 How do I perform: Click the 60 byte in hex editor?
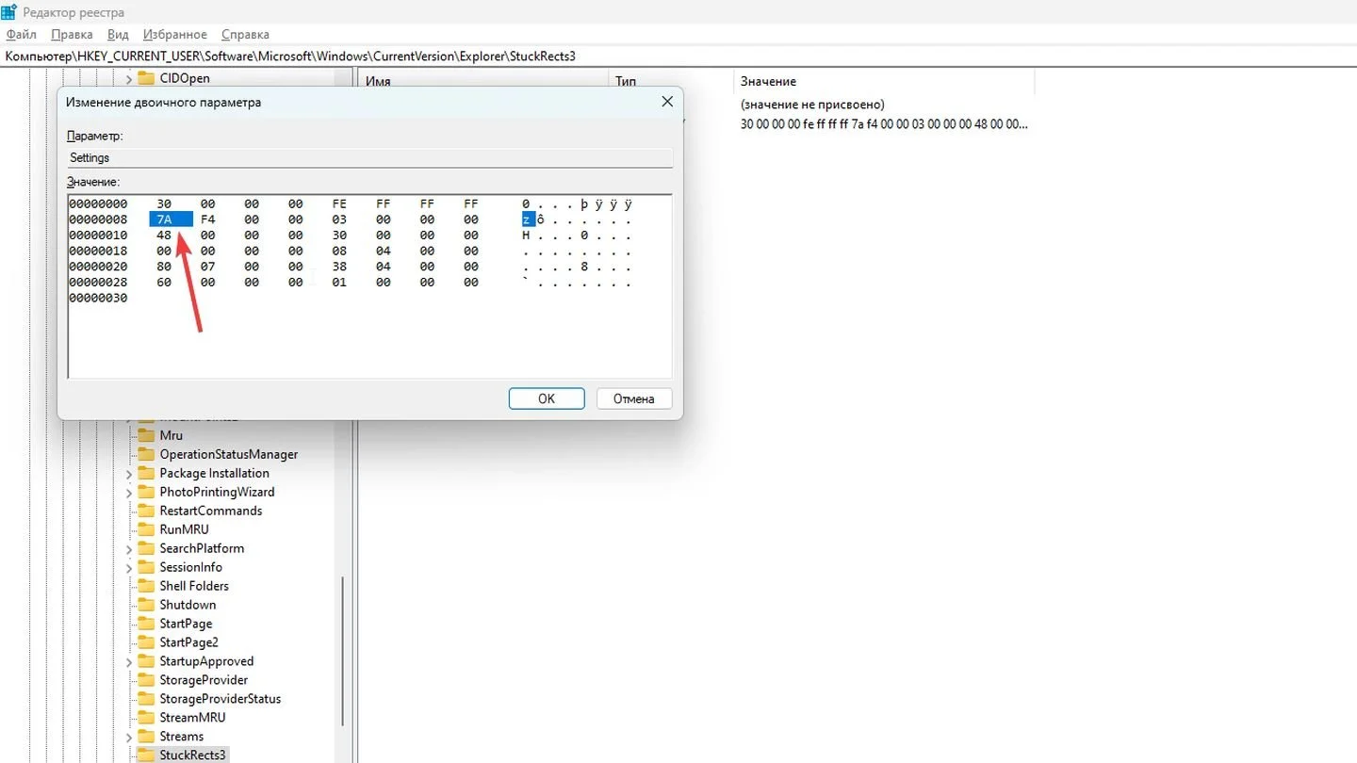[164, 282]
